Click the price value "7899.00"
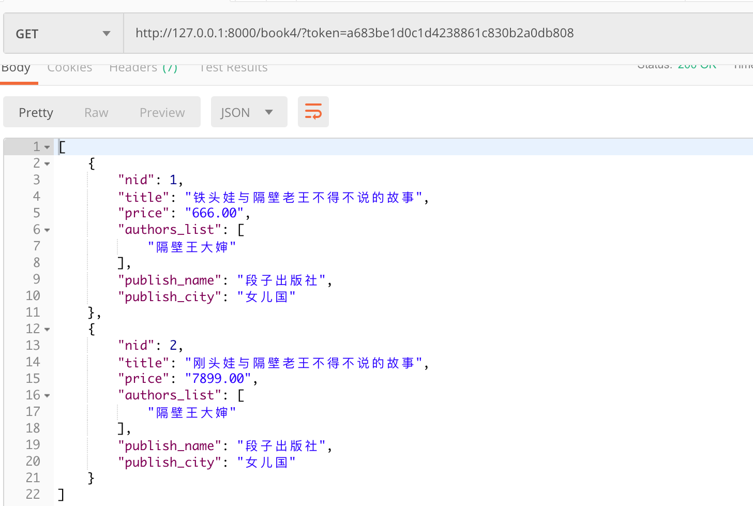Screen dimensions: 753x506 [218, 379]
